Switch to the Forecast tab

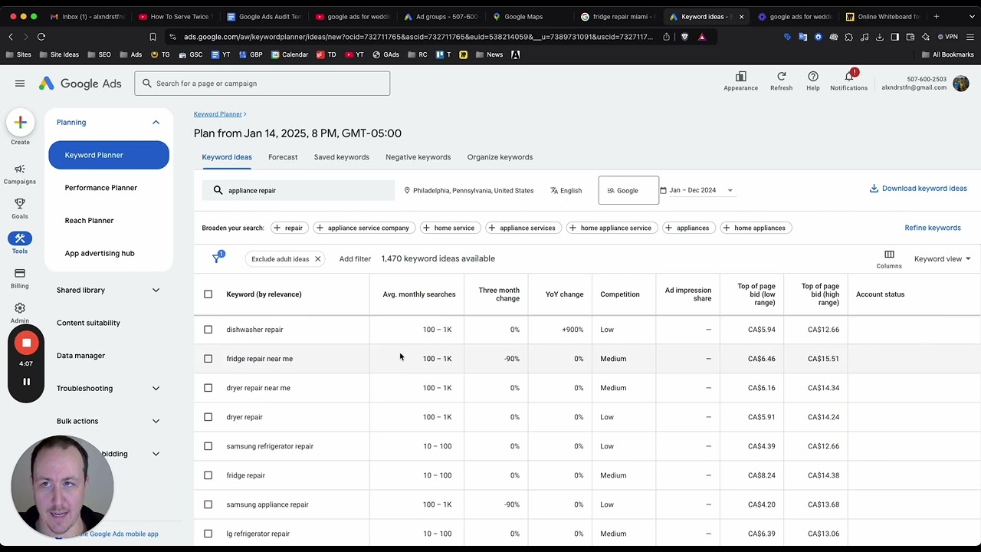tap(283, 157)
